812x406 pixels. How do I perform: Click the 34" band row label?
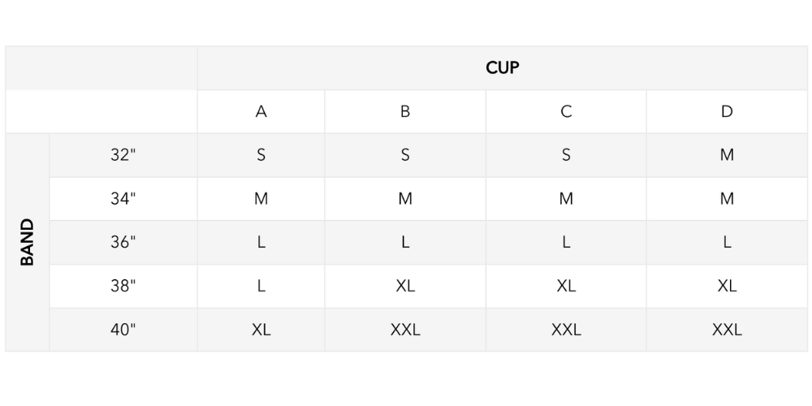[x=123, y=199]
